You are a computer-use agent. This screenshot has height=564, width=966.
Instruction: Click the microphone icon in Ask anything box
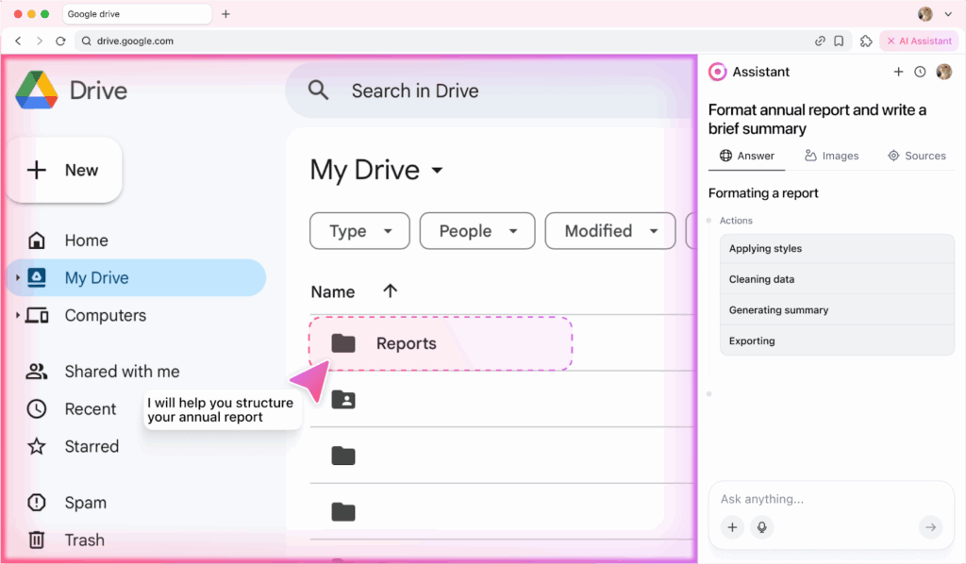tap(761, 527)
